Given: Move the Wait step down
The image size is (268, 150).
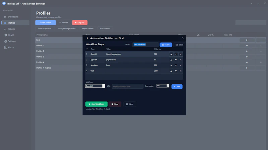Looking at the screenshot, I should [x=176, y=71].
